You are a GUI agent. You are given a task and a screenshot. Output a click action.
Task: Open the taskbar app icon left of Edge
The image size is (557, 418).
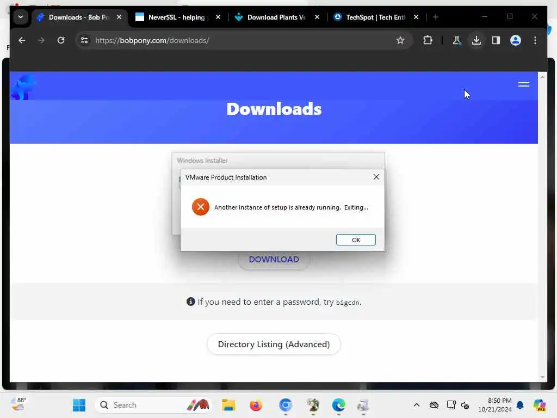pyautogui.click(x=313, y=405)
